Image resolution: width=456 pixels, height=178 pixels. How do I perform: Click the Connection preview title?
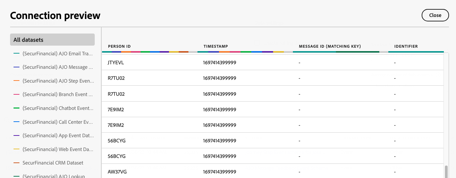click(x=55, y=15)
